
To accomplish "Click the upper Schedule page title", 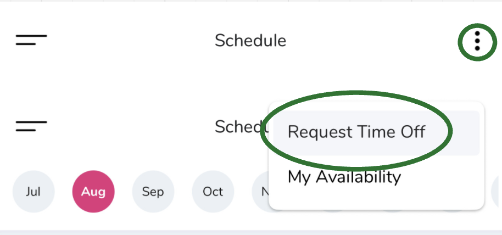I will click(x=250, y=41).
